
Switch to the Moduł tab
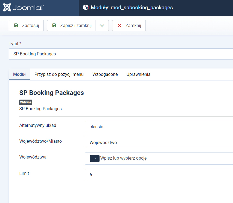pyautogui.click(x=19, y=74)
